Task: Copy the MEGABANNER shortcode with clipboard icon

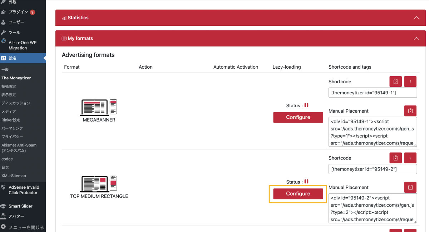Action: (x=396, y=82)
